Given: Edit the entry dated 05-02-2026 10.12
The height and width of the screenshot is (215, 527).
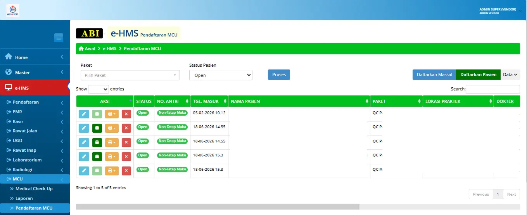Looking at the screenshot, I should (84, 114).
